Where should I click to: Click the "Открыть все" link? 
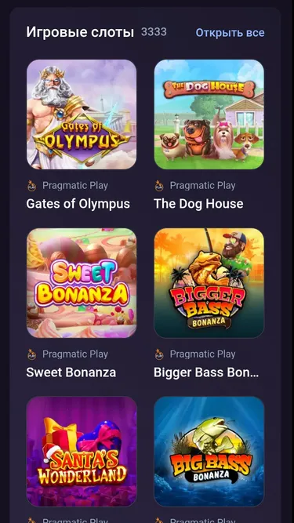pyautogui.click(x=230, y=33)
